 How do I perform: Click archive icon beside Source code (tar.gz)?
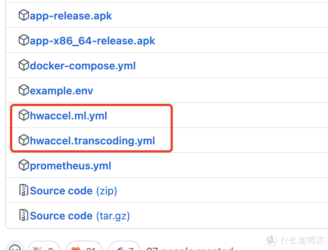(x=23, y=215)
